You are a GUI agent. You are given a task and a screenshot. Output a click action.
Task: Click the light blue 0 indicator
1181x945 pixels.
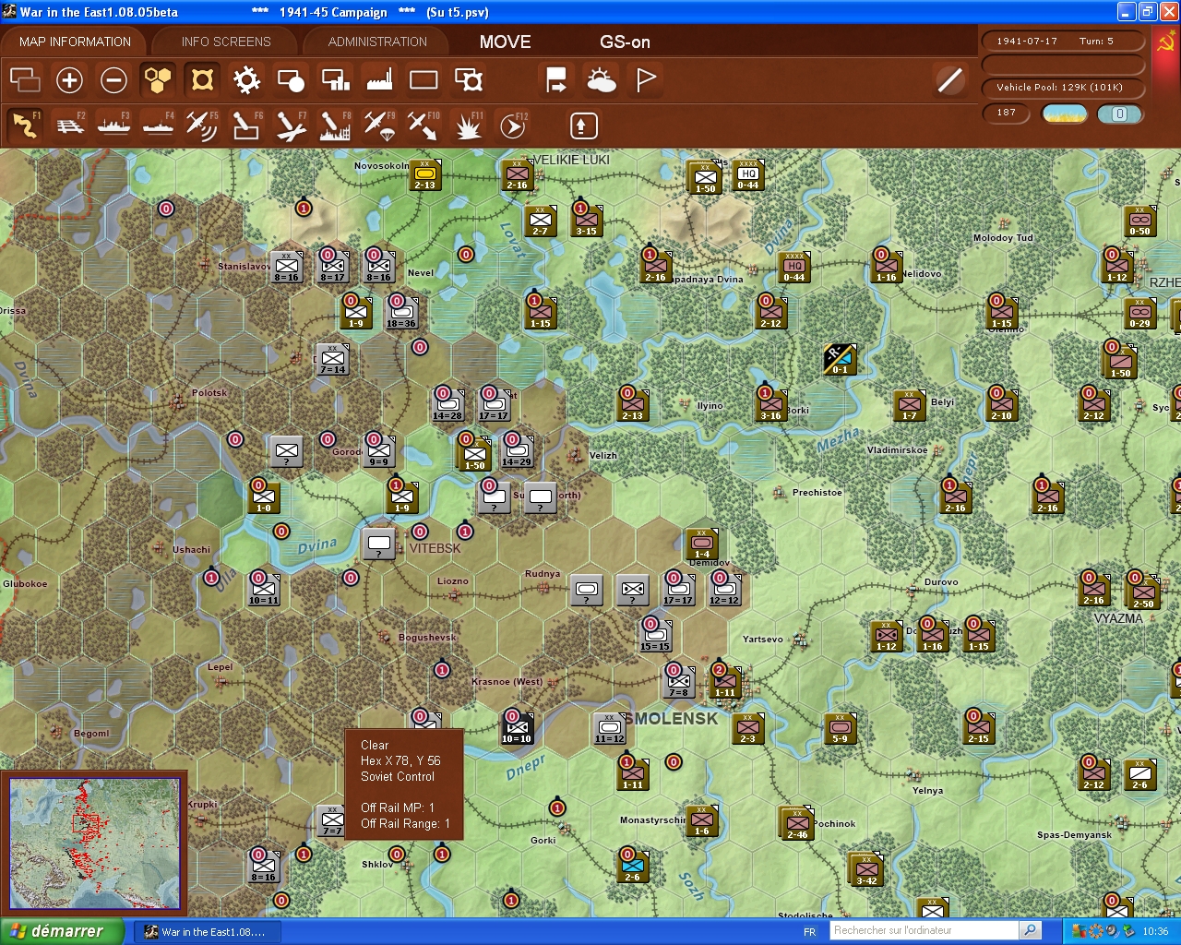[1120, 114]
